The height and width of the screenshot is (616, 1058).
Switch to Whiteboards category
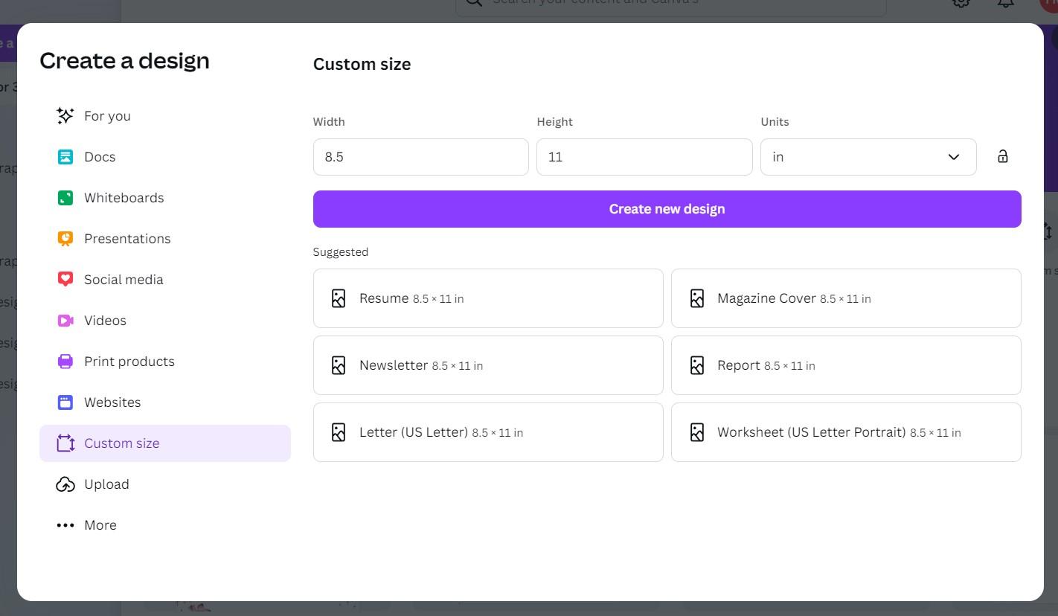click(165, 198)
